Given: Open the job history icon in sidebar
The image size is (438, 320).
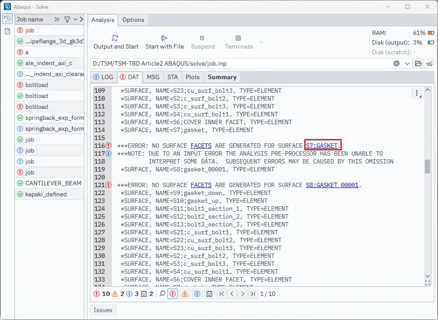Looking at the screenshot, I should click(x=7, y=19).
